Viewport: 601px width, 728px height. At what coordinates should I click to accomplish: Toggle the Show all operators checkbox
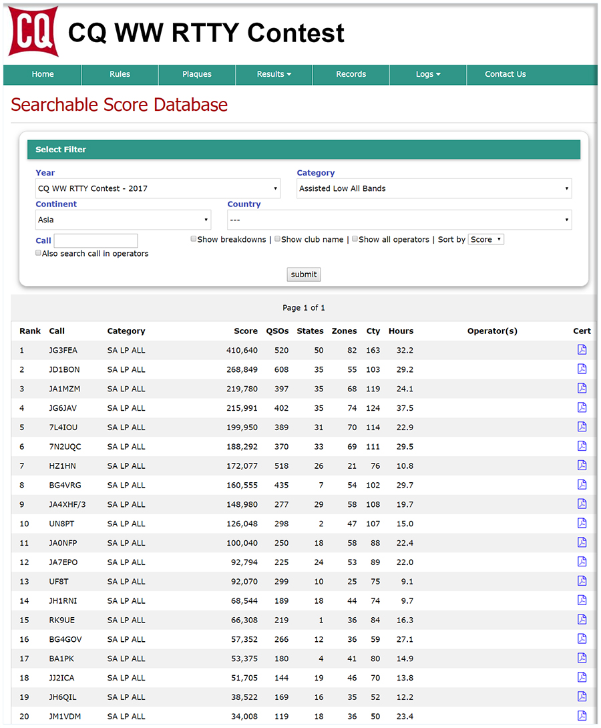pos(355,239)
